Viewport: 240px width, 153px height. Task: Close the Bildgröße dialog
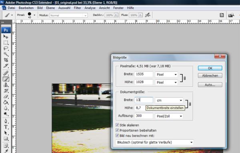coord(220,56)
